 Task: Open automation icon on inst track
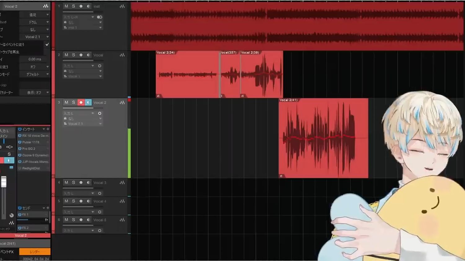click(122, 6)
